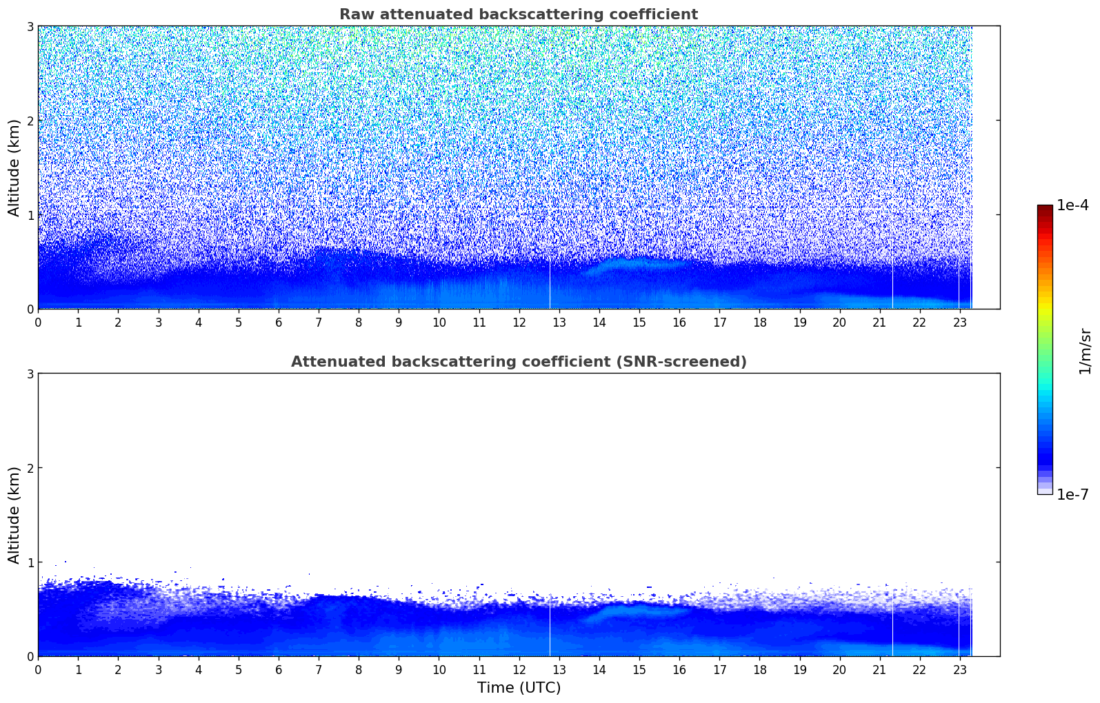This screenshot has height=703, width=1100.
Task: Click the backscatter colorbar scale
Action: (x=1045, y=349)
